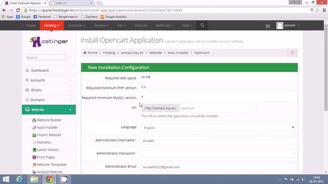Screen dimensions: 328x184
Task: Click the Hostinger logo
Action: pos(49,41)
